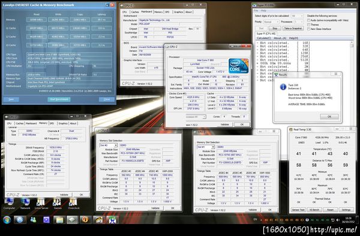Viewport: 360px width, 236px height.
Task: Open the Calculate(C) menu in Super Pi
Action: pyautogui.click(x=263, y=38)
